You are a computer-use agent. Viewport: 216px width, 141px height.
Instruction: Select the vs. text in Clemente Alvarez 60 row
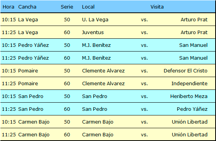tap(144, 84)
